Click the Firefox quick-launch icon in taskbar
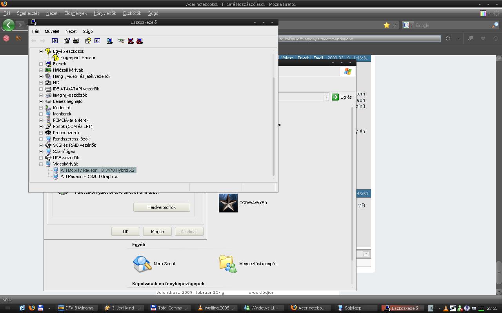 coord(31,308)
